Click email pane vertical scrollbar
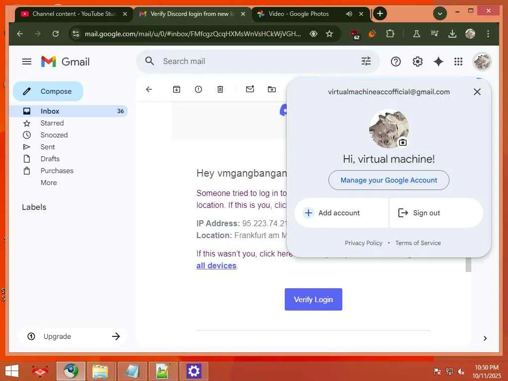The width and height of the screenshot is (508, 381). [468, 265]
